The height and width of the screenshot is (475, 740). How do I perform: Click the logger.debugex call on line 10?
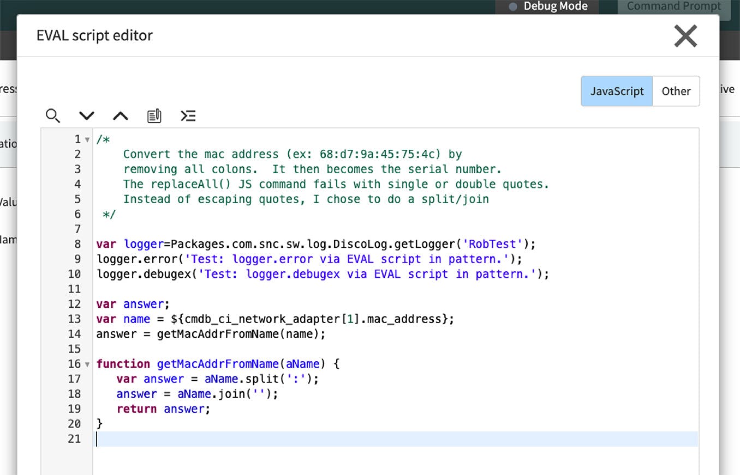point(142,274)
